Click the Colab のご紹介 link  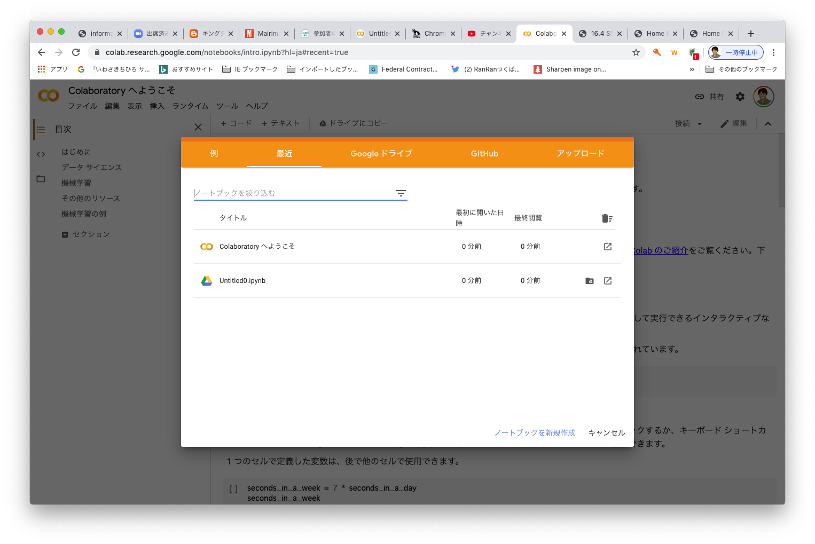[x=660, y=250]
